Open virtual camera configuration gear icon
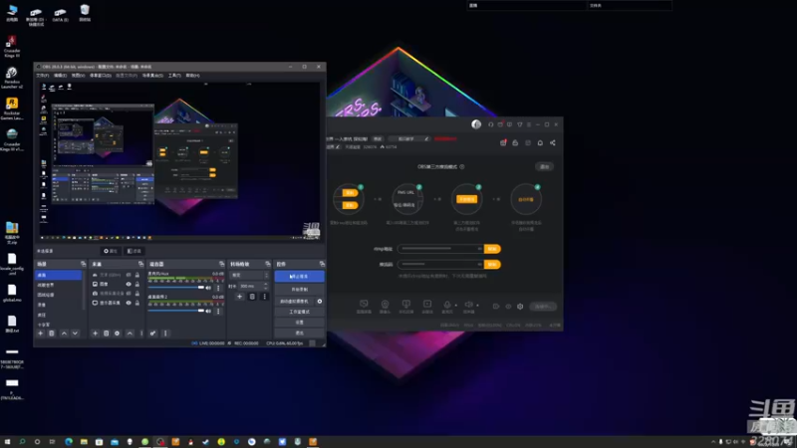Screen dimensions: 797x448 (x=319, y=302)
